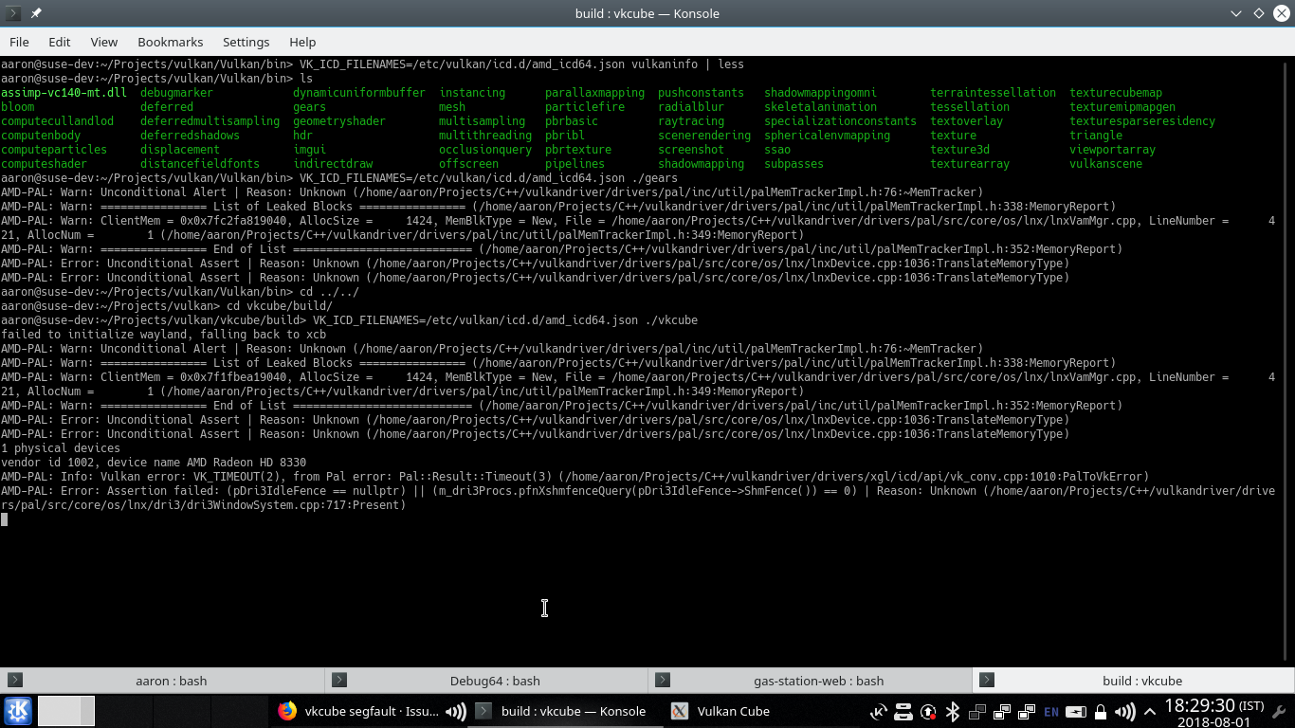Viewport: 1295px width, 728px height.
Task: Click the updates tray icon with red badge
Action: pyautogui.click(x=928, y=710)
